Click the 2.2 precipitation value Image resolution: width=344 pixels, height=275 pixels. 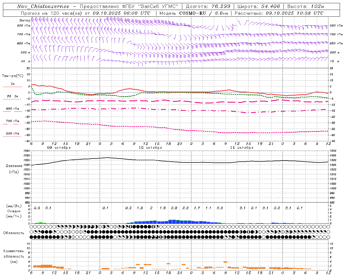click(x=185, y=208)
